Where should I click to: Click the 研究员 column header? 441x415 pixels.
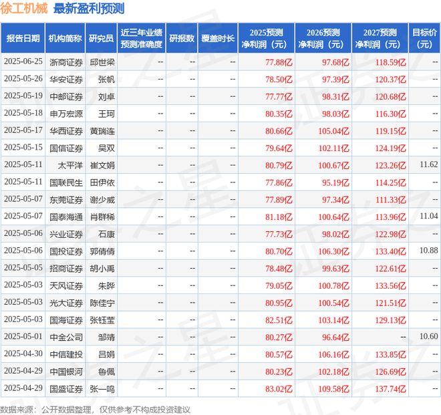tap(102, 38)
